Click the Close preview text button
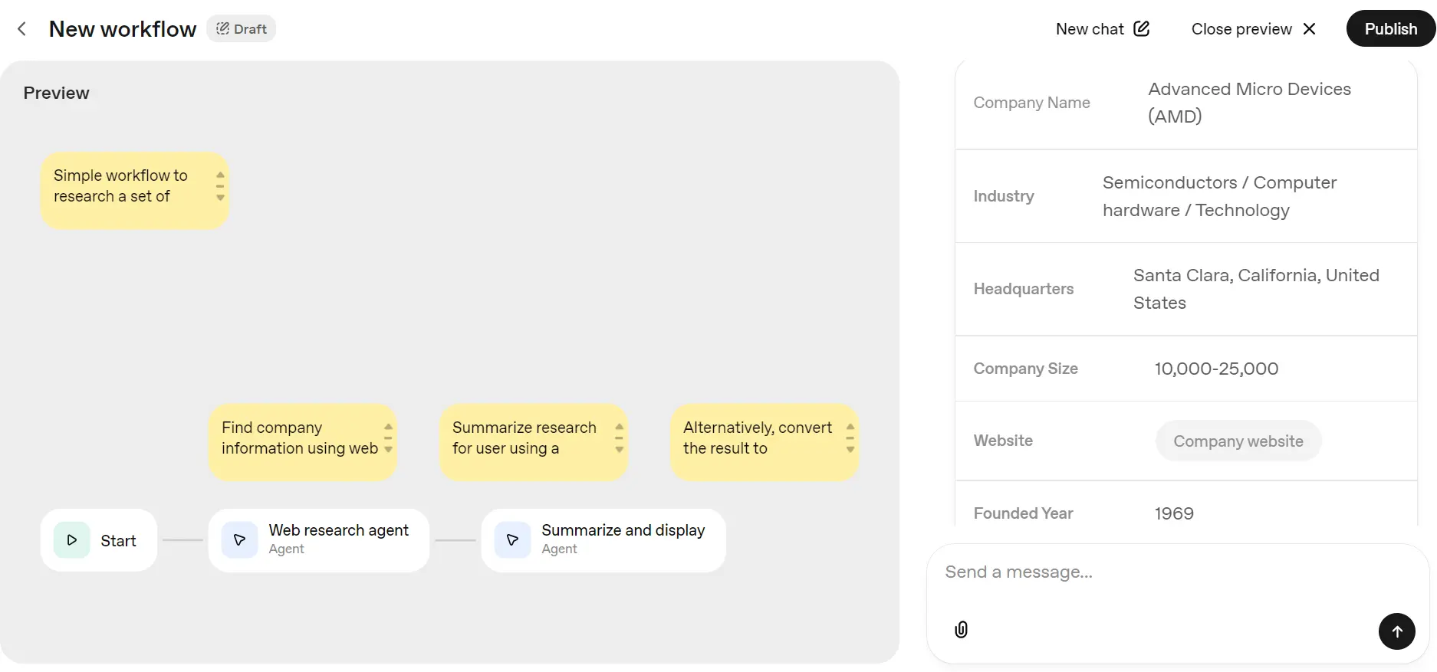 point(1241,29)
